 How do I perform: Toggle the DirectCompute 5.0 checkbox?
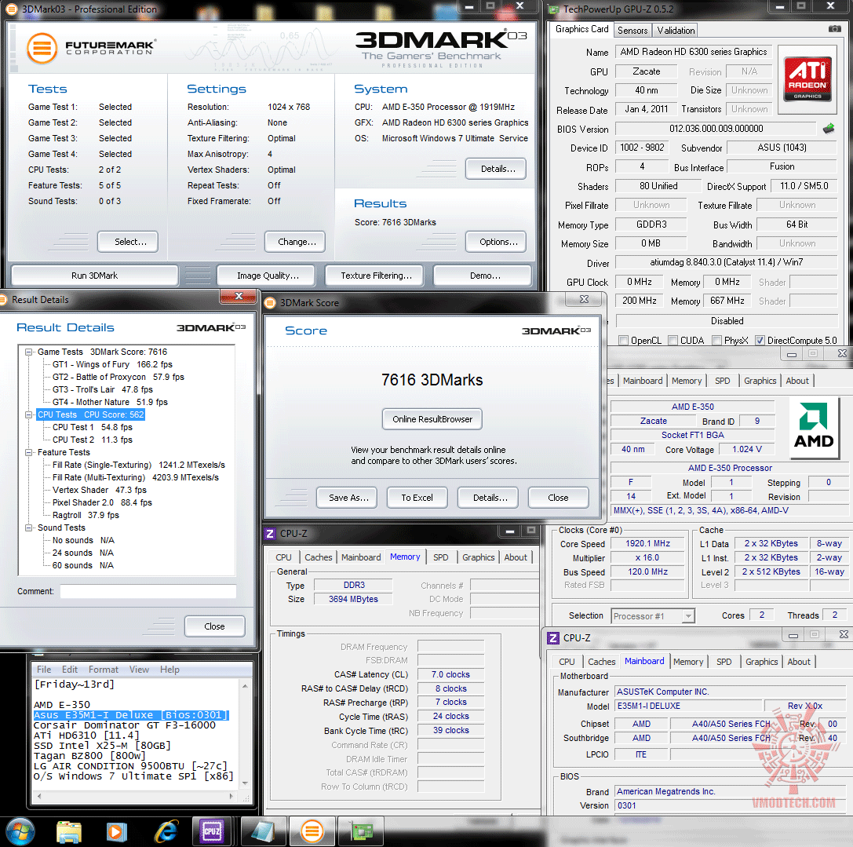point(760,340)
